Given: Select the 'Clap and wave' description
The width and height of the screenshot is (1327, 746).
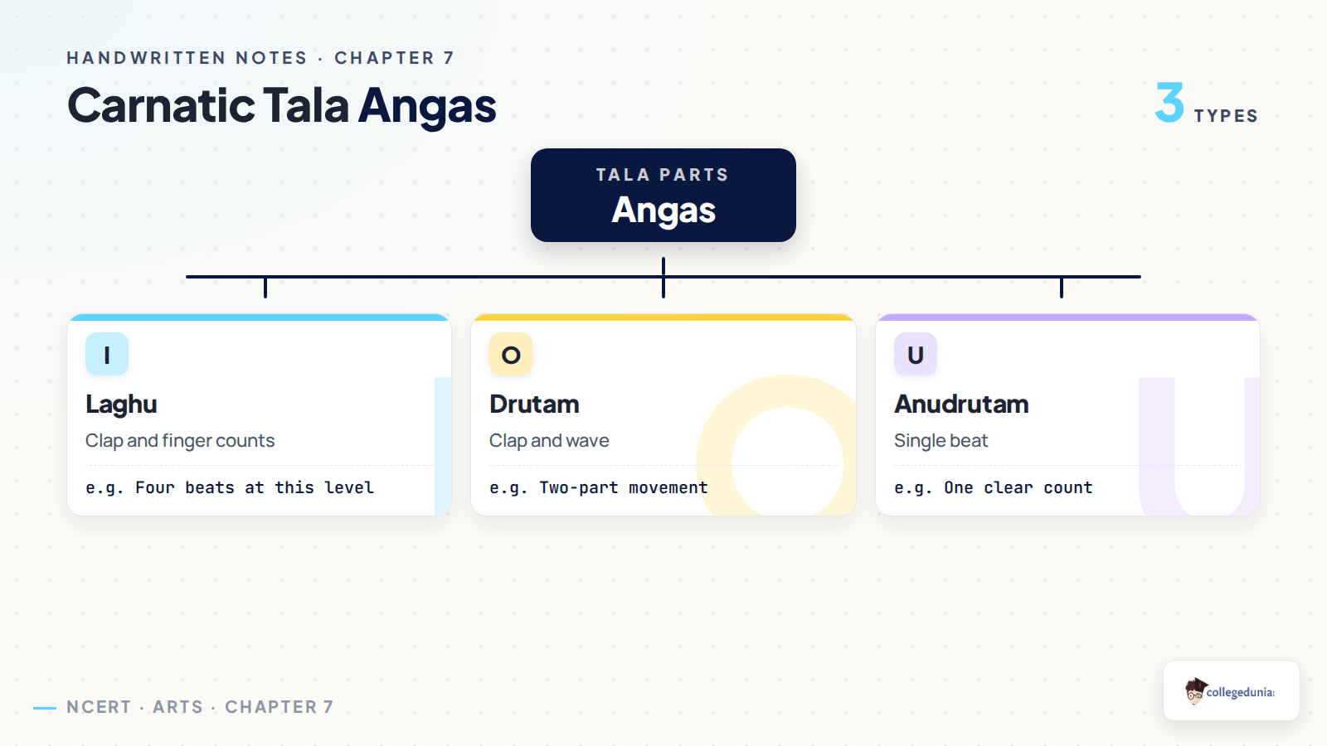Looking at the screenshot, I should [549, 441].
